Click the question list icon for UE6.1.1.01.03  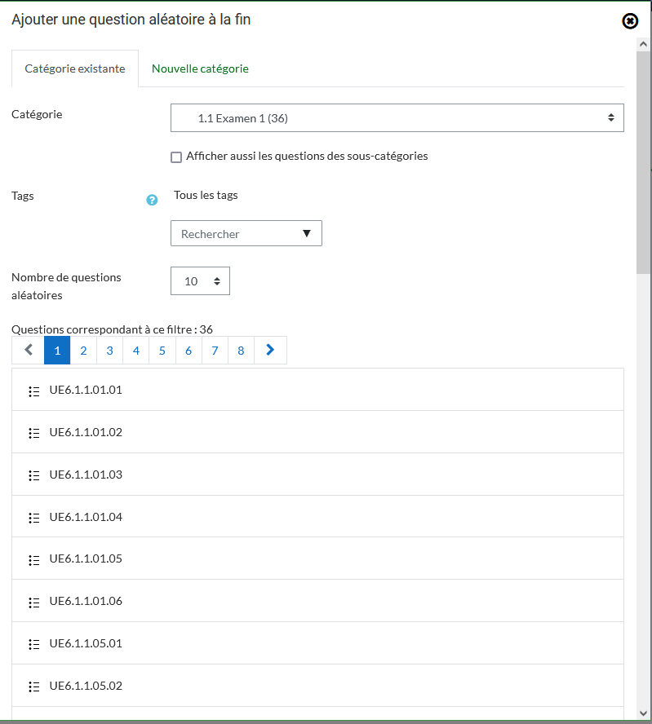point(33,475)
